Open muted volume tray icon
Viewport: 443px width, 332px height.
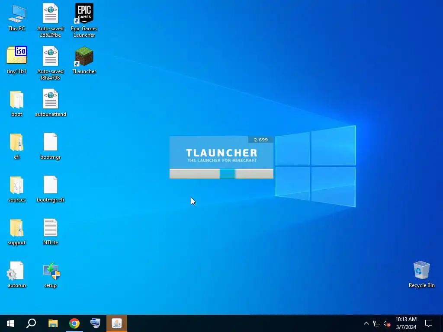[x=387, y=323]
